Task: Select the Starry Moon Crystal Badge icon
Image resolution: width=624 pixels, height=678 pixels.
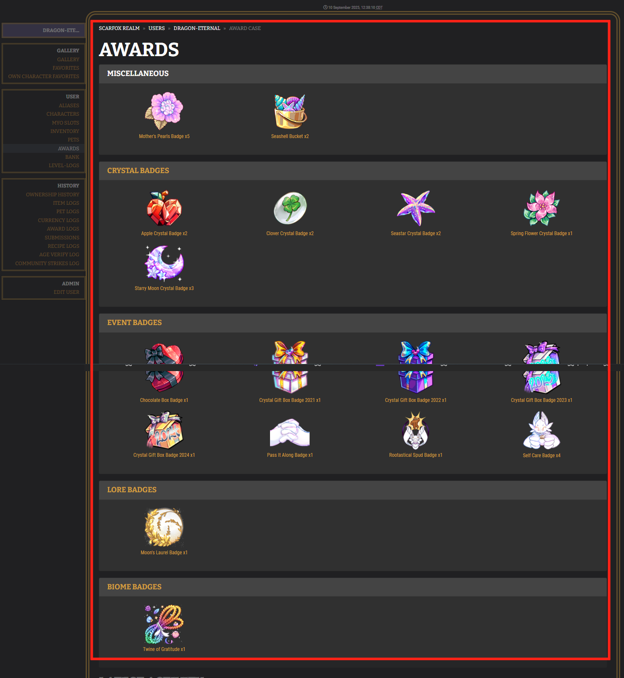Action: (x=164, y=263)
